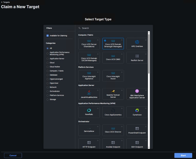Viewport: 196px width, 159px height.
Task: Pick the Cisco UCS C890 target
Action: [x=113, y=58]
